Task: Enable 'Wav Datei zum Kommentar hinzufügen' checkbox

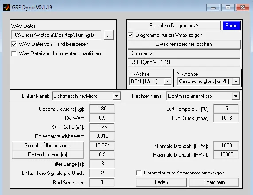Action: coord(14,53)
